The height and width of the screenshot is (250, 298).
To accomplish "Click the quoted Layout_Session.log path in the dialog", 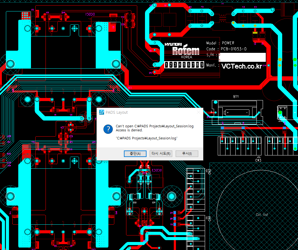I will tap(147, 138).
